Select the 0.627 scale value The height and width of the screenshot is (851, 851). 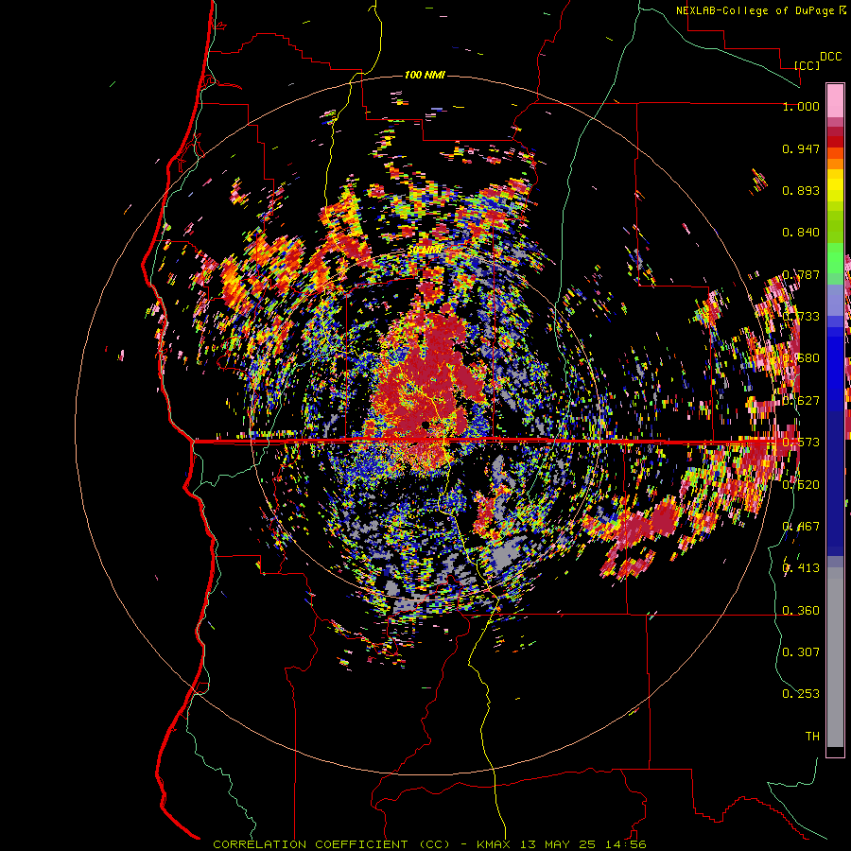click(x=801, y=401)
